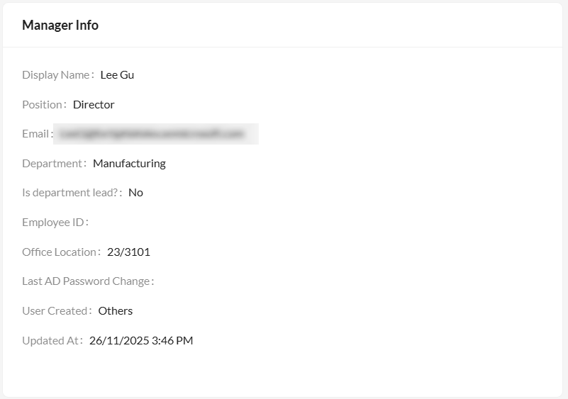Screen dimensions: 568x399
Task: Click the Manager Info card title
Action: click(60, 26)
